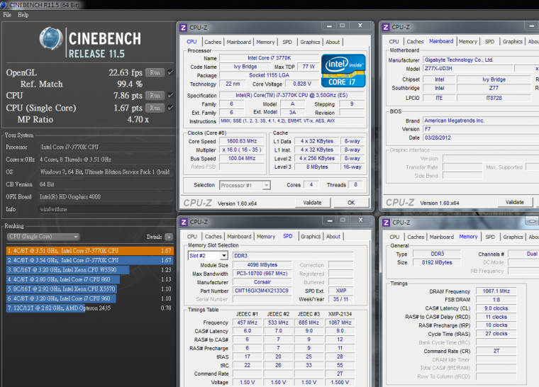Open the Cinebench File menu

click(7, 14)
